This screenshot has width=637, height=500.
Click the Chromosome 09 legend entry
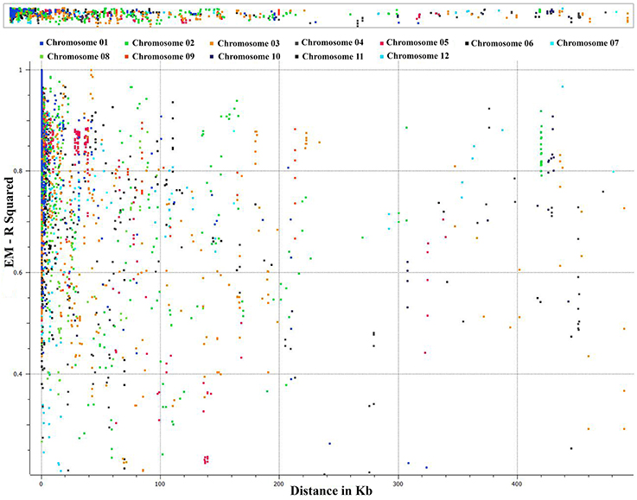tap(160, 56)
